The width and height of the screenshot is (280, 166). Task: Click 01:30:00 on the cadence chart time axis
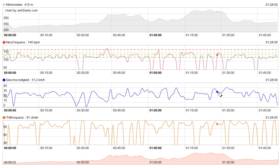pyautogui.click(x=228, y=148)
